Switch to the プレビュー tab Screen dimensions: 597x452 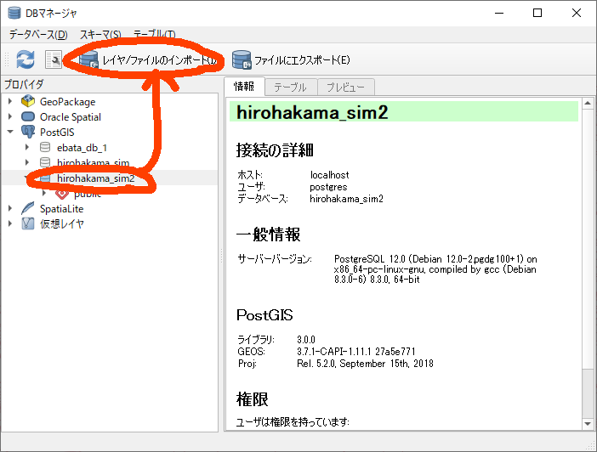click(x=345, y=88)
